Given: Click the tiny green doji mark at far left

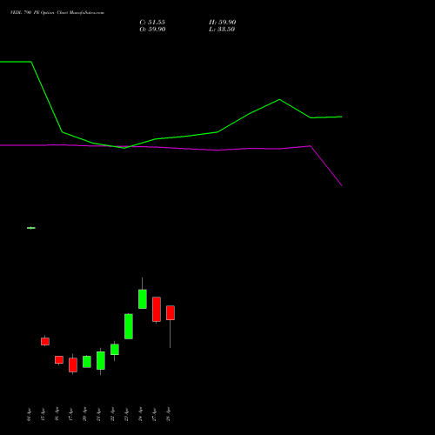Looking at the screenshot, I should [31, 228].
